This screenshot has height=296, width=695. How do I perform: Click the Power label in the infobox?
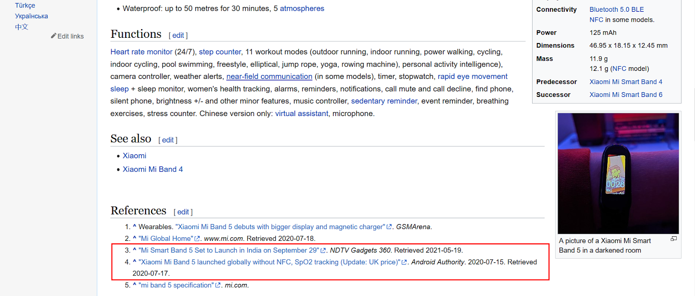click(x=546, y=33)
